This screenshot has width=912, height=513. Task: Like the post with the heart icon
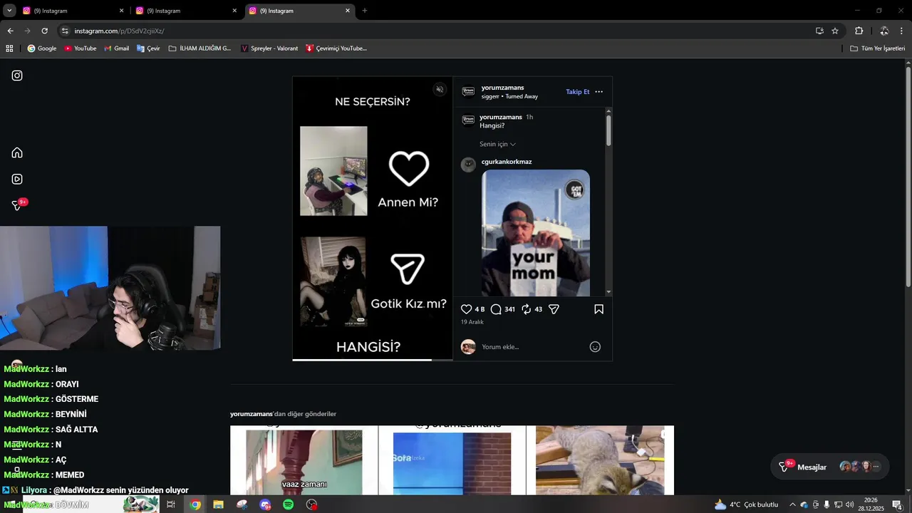467,309
